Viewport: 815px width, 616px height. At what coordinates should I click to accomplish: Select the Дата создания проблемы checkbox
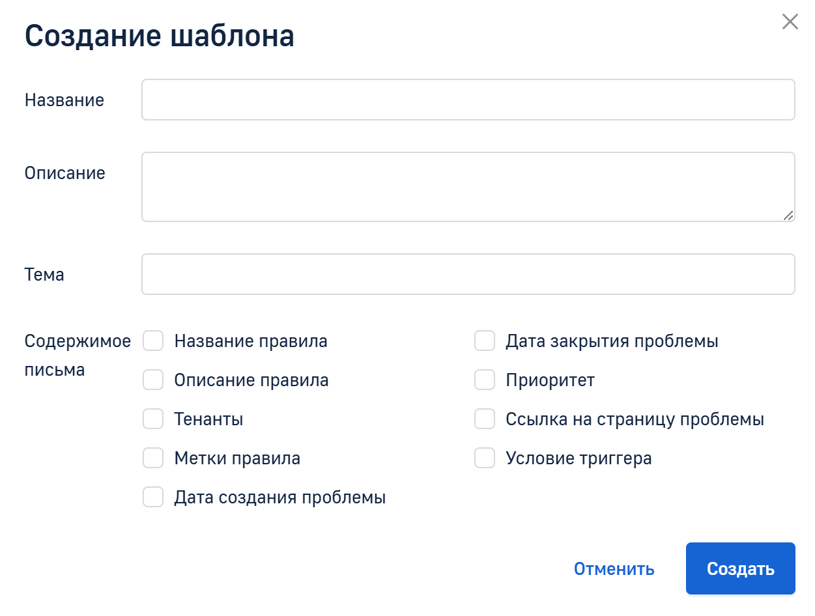click(x=153, y=497)
